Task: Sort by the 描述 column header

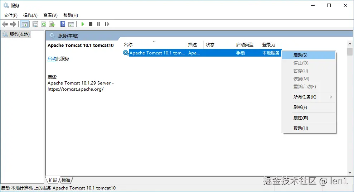Action: pyautogui.click(x=195, y=45)
